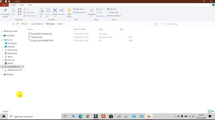Open the Properties icon

[91, 10]
